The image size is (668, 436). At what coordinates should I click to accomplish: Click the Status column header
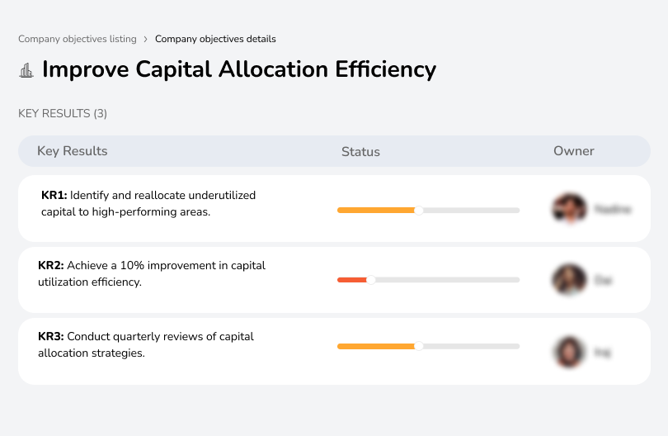[x=360, y=152]
